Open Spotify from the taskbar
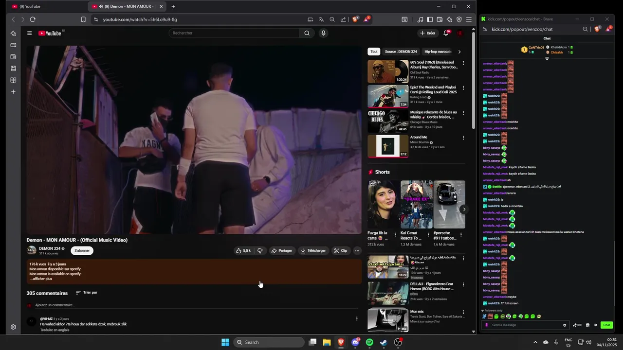The width and height of the screenshot is (623, 350). click(x=369, y=342)
